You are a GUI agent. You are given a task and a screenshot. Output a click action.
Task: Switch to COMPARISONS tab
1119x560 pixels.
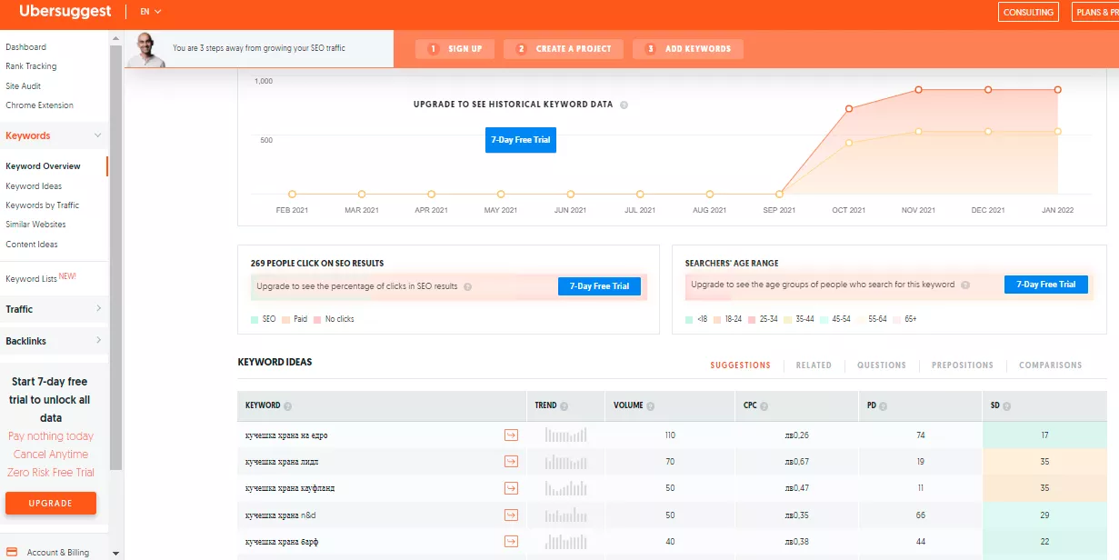pos(1051,365)
